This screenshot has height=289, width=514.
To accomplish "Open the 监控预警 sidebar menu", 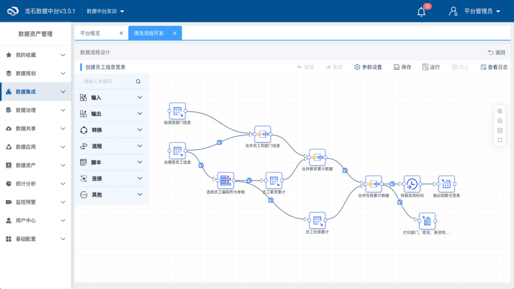I will [36, 202].
